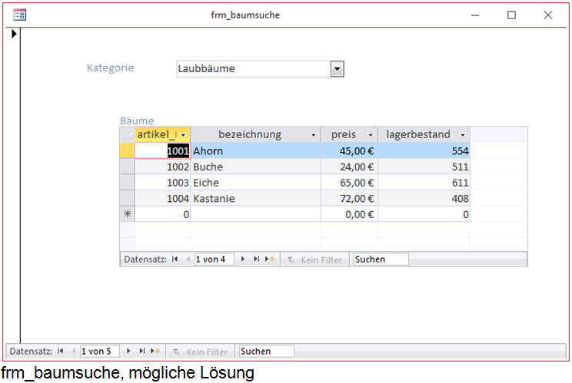Click Kein Filter in the bottom status bar
The height and width of the screenshot is (383, 572).
(x=200, y=352)
